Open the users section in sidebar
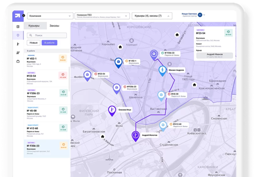This screenshot has width=265, height=177. pyautogui.click(x=18, y=53)
